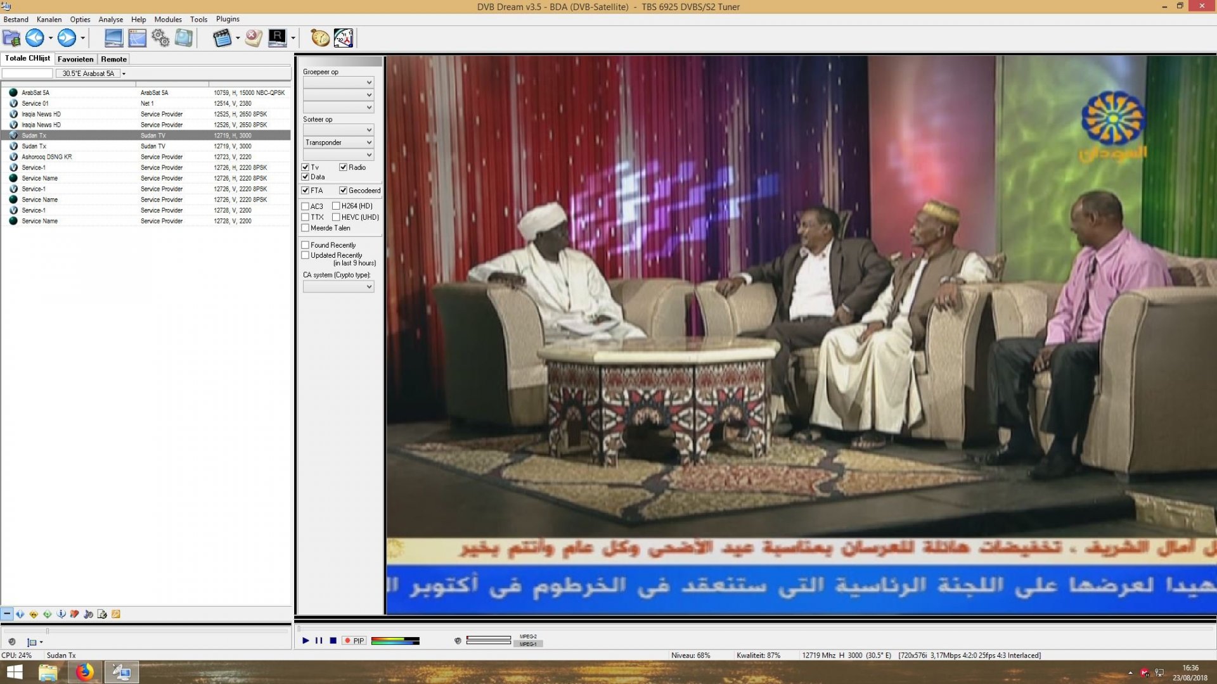
Task: Open the scheduler clock icon
Action: (319, 38)
